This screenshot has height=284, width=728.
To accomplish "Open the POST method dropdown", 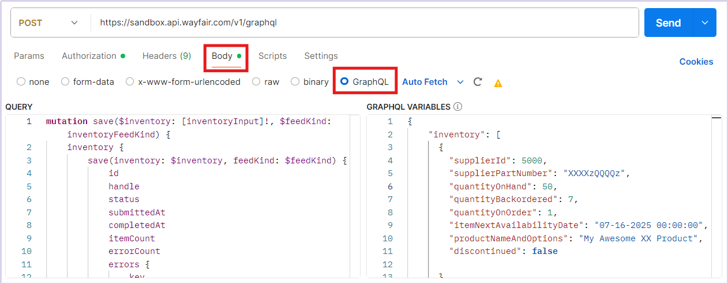I will tap(49, 23).
